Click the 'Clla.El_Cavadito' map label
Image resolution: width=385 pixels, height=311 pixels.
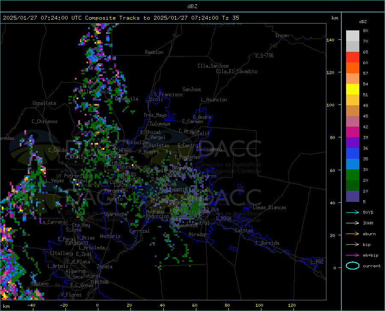point(237,71)
